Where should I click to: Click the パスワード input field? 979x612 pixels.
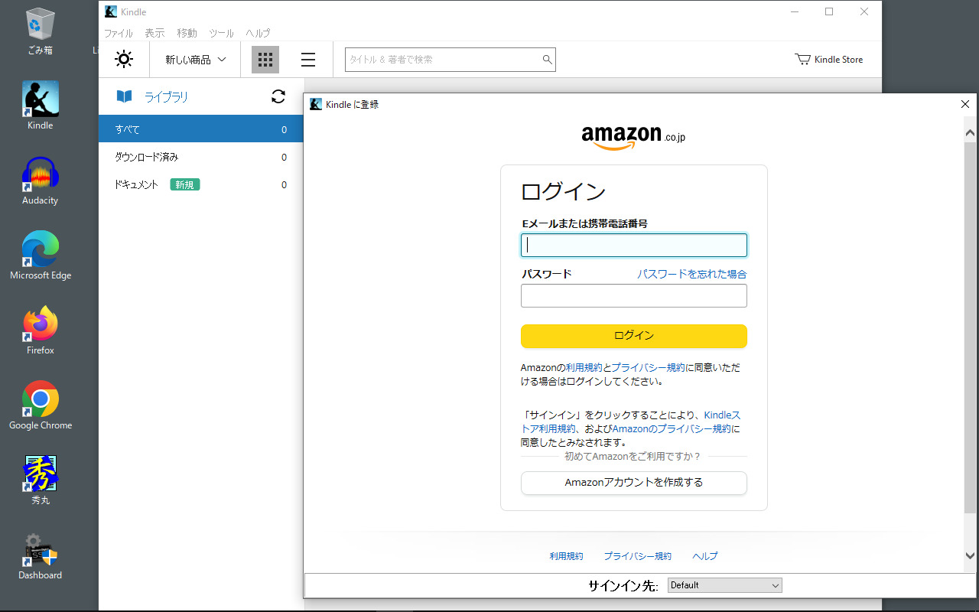633,296
